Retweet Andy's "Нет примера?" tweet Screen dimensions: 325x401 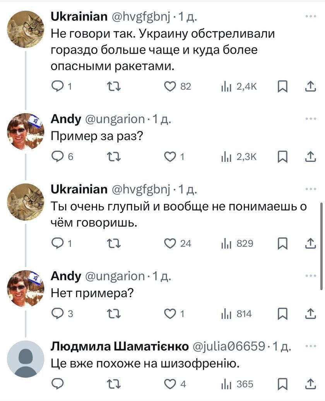(114, 314)
